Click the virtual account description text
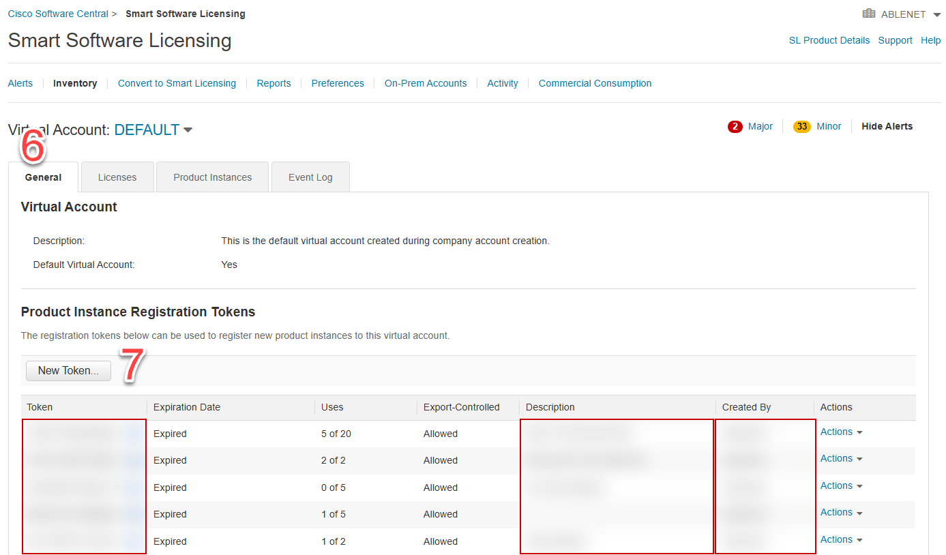The width and height of the screenshot is (946, 555). pos(385,241)
